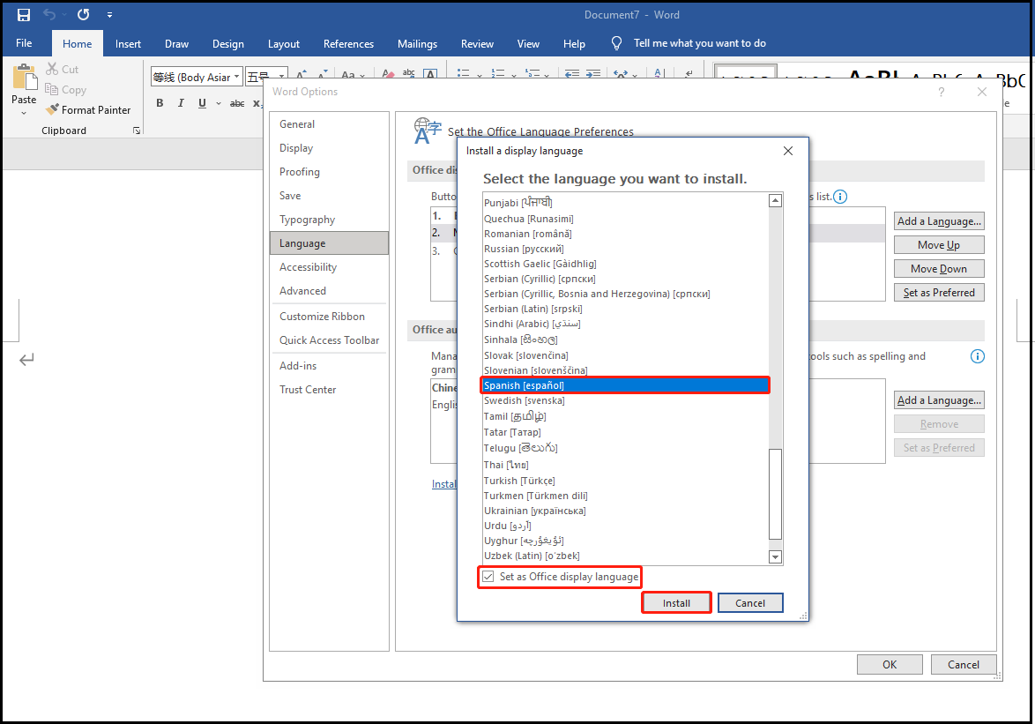Apply Italic formatting
Image resolution: width=1035 pixels, height=724 pixels.
180,102
